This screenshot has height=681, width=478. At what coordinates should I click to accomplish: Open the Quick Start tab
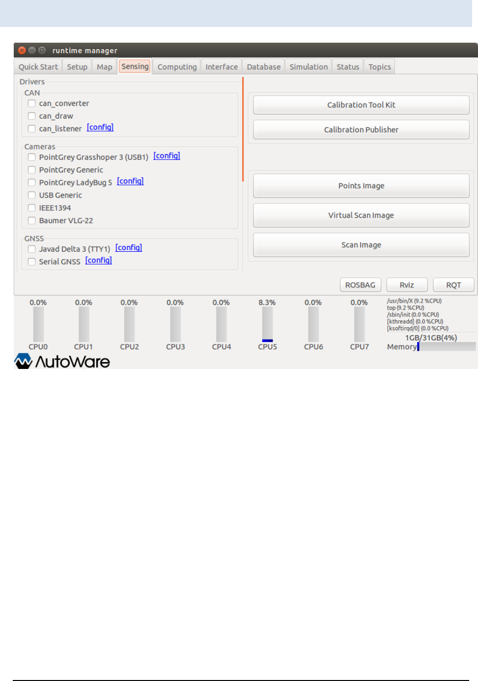pos(38,67)
